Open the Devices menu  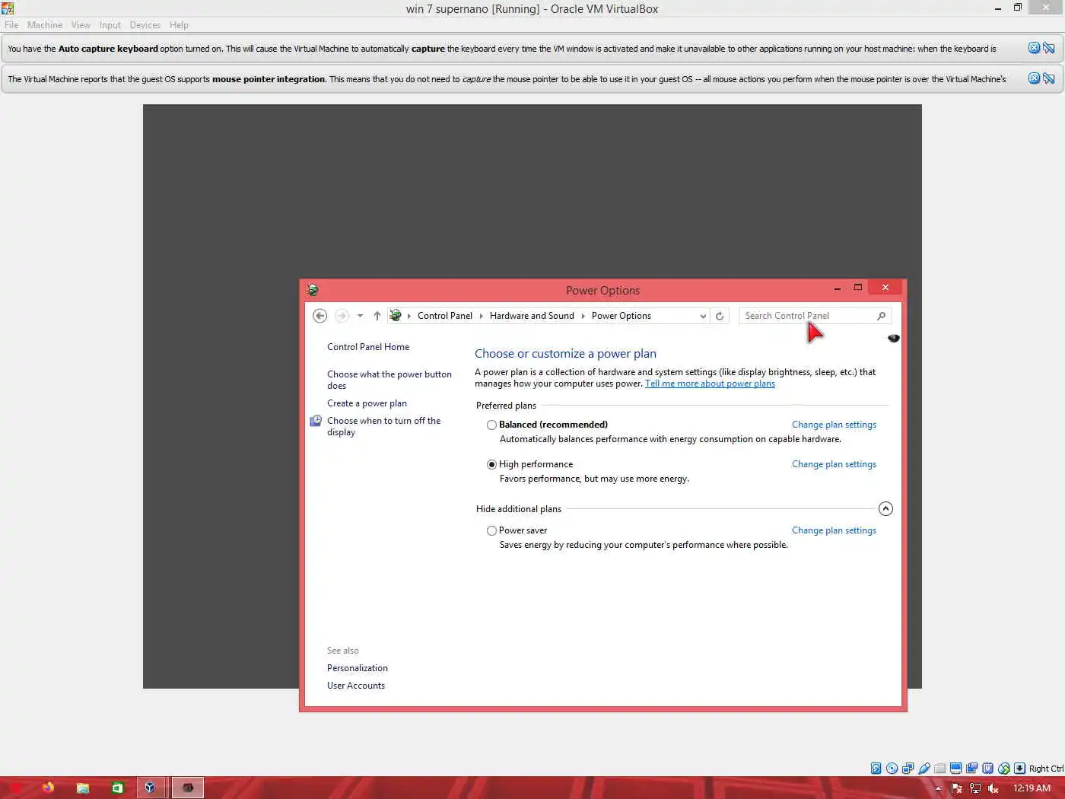[x=145, y=25]
